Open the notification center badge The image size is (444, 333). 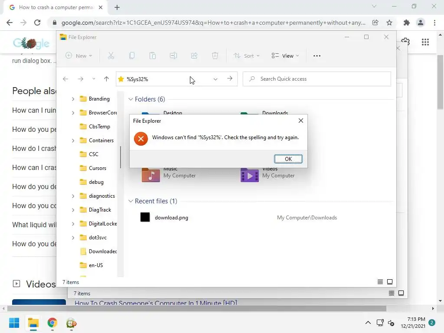pyautogui.click(x=432, y=323)
